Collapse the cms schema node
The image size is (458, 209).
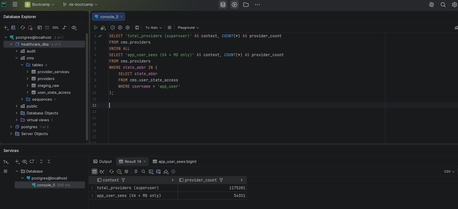(x=17, y=58)
